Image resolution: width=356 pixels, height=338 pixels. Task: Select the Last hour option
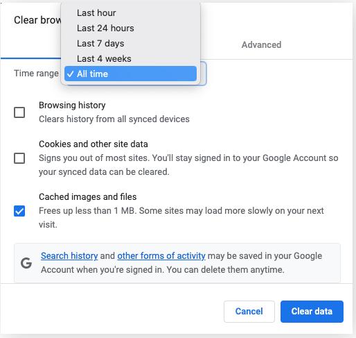click(x=130, y=13)
